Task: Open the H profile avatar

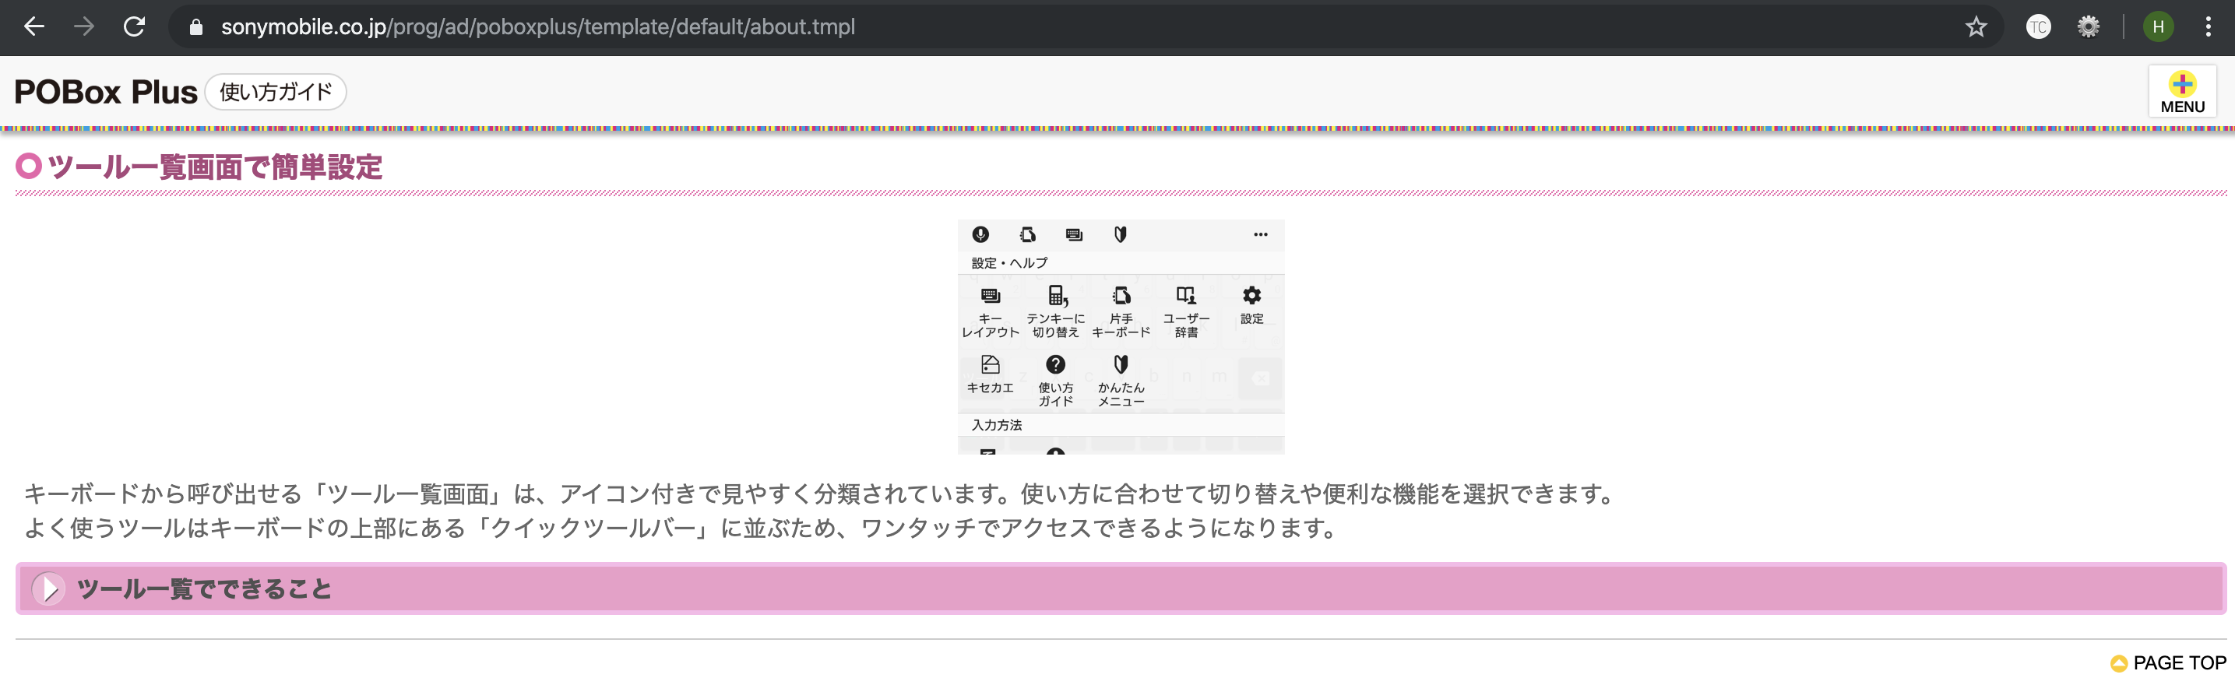Action: click(x=2158, y=27)
